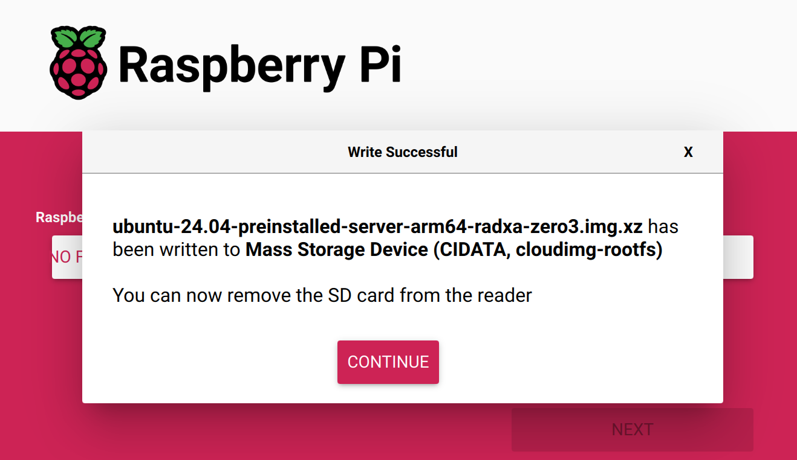Click the raspberry logo icon
The height and width of the screenshot is (460, 797).
(78, 63)
